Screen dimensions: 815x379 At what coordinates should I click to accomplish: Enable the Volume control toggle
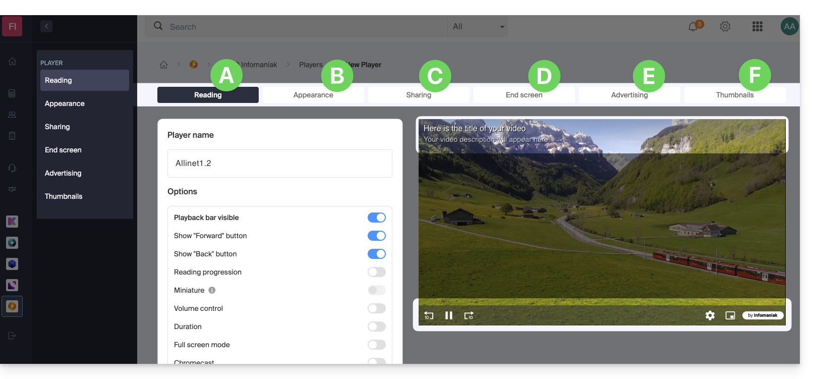pos(376,308)
